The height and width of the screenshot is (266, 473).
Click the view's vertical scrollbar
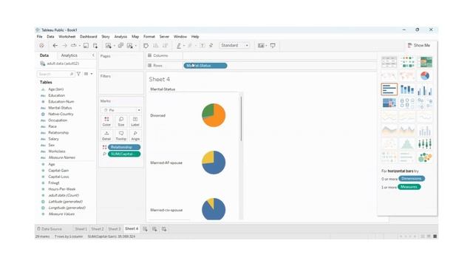tap(241, 118)
